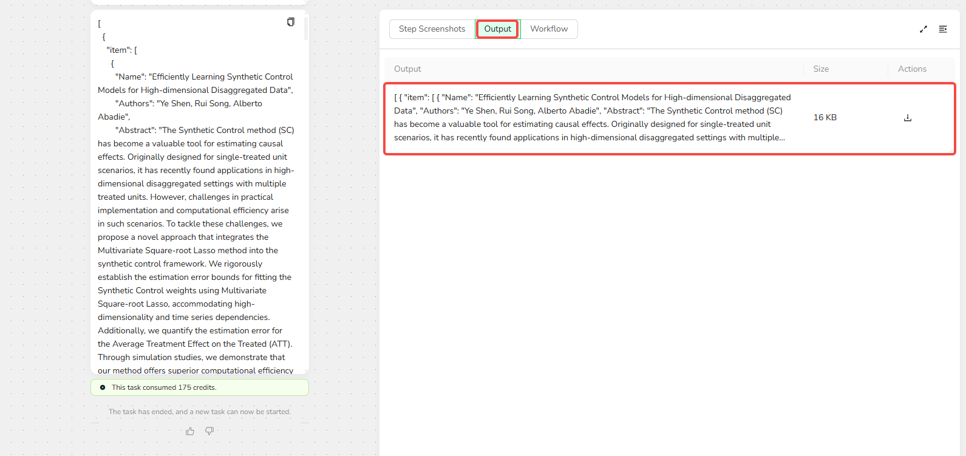Give thumbs up feedback
Image resolution: width=966 pixels, height=456 pixels.
pos(190,431)
